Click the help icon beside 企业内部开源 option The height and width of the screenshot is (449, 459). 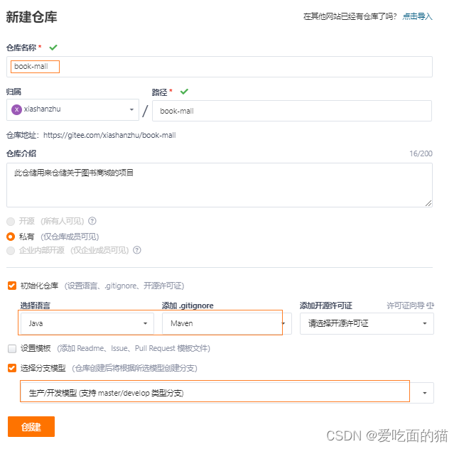pyautogui.click(x=137, y=250)
